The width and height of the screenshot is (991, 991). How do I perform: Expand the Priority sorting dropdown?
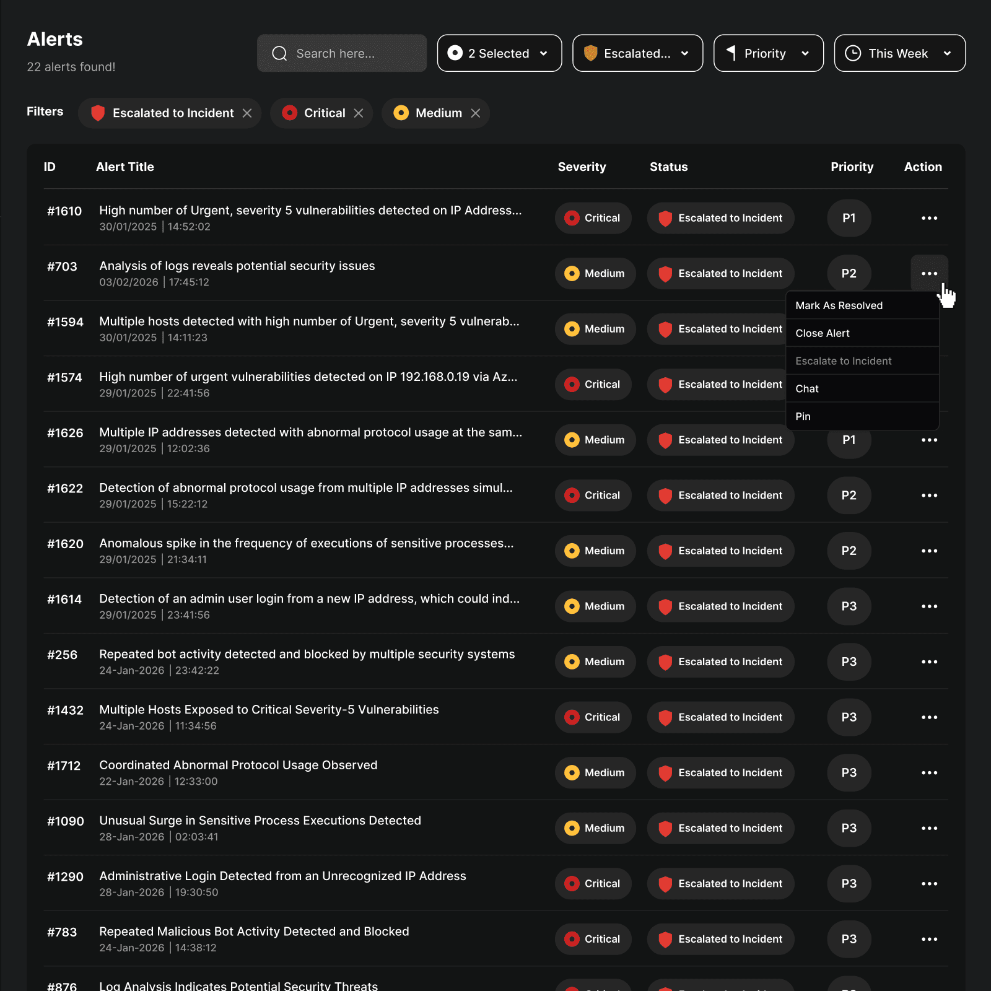[x=768, y=53]
